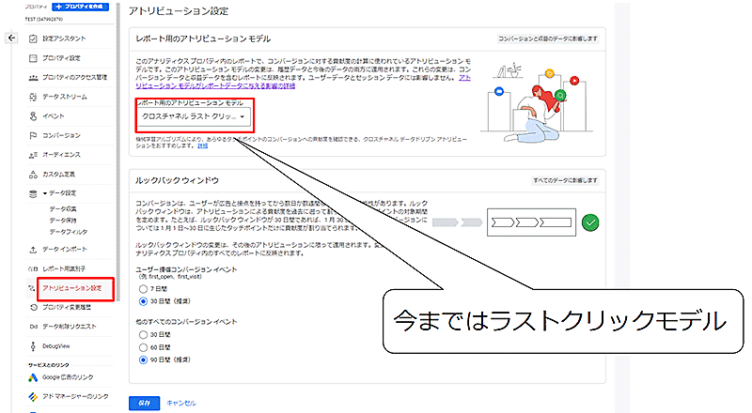Open the アトリビューション設定 menu item
Screen dimensions: 752x413
pyautogui.click(x=71, y=287)
